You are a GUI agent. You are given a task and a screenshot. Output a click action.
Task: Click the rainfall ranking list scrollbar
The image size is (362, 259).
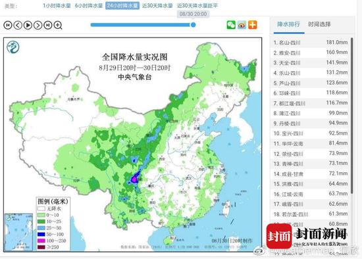point(352,115)
